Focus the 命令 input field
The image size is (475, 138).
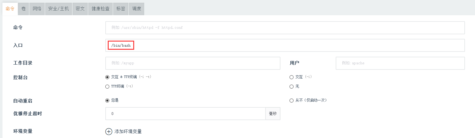click(285, 28)
